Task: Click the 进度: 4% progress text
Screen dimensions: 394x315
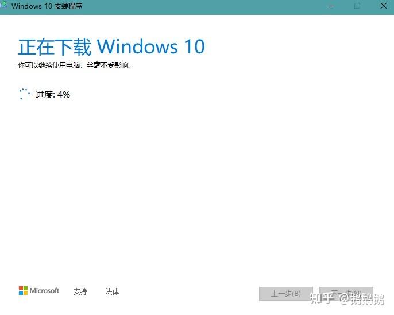Action: 53,94
